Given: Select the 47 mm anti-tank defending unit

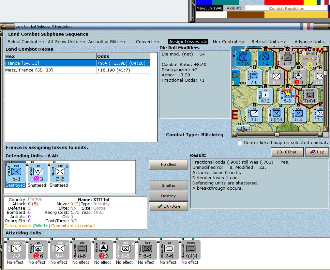Looking at the screenshot, I should (38, 173).
